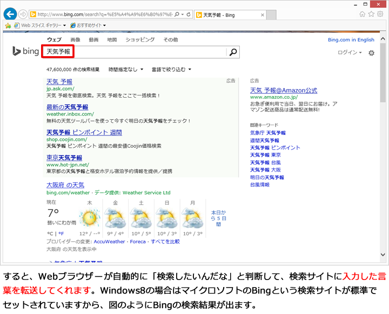389x314 pixels.
Task: Select the 画像 search category
Action: (x=75, y=39)
